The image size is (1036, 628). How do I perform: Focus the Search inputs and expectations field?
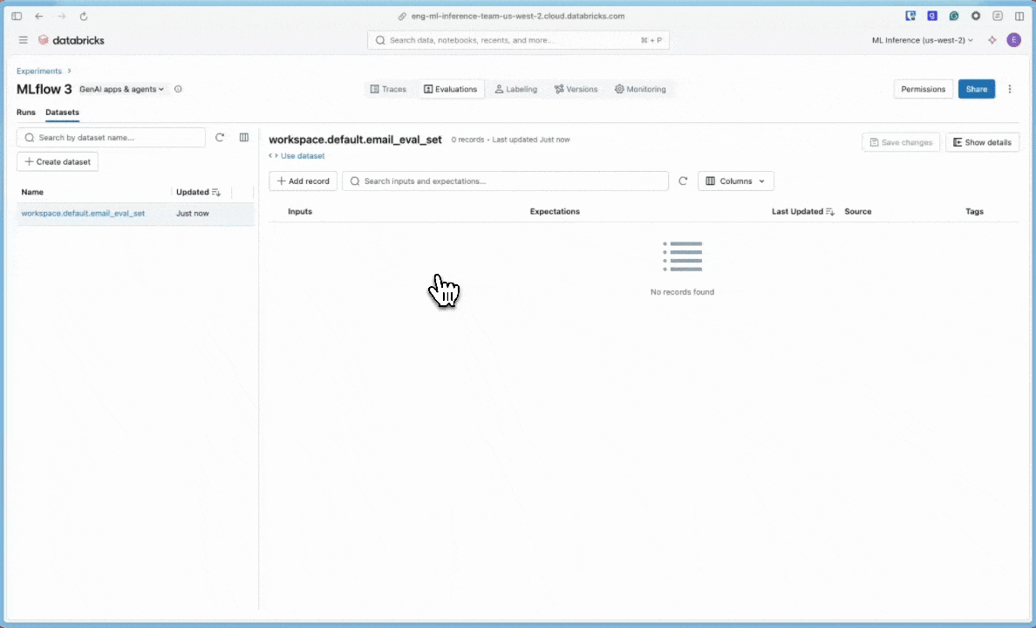coord(506,181)
